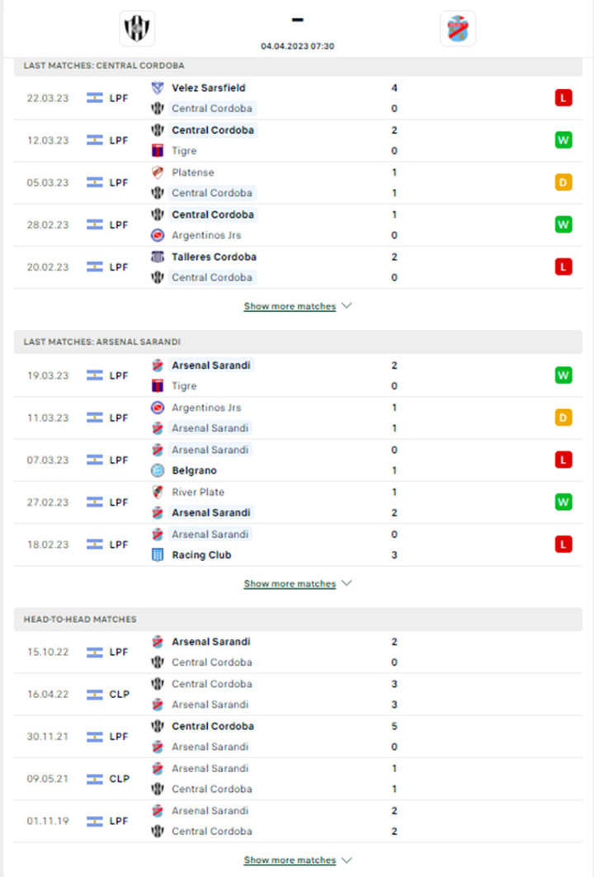Viewport: 594px width, 877px height.
Task: Open Racing Club team link
Action: pos(201,555)
